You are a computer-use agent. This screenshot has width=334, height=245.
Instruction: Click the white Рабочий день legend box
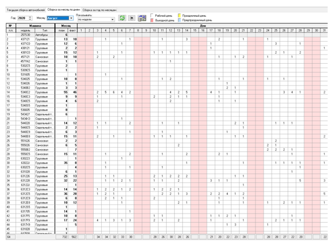152,15
